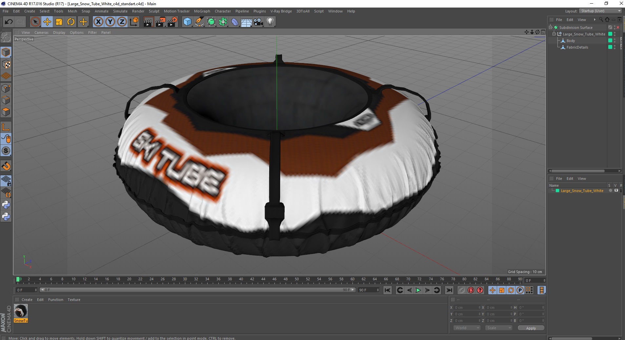Click Make Editable icon in left sidebar
This screenshot has height=340, width=625.
click(6, 37)
